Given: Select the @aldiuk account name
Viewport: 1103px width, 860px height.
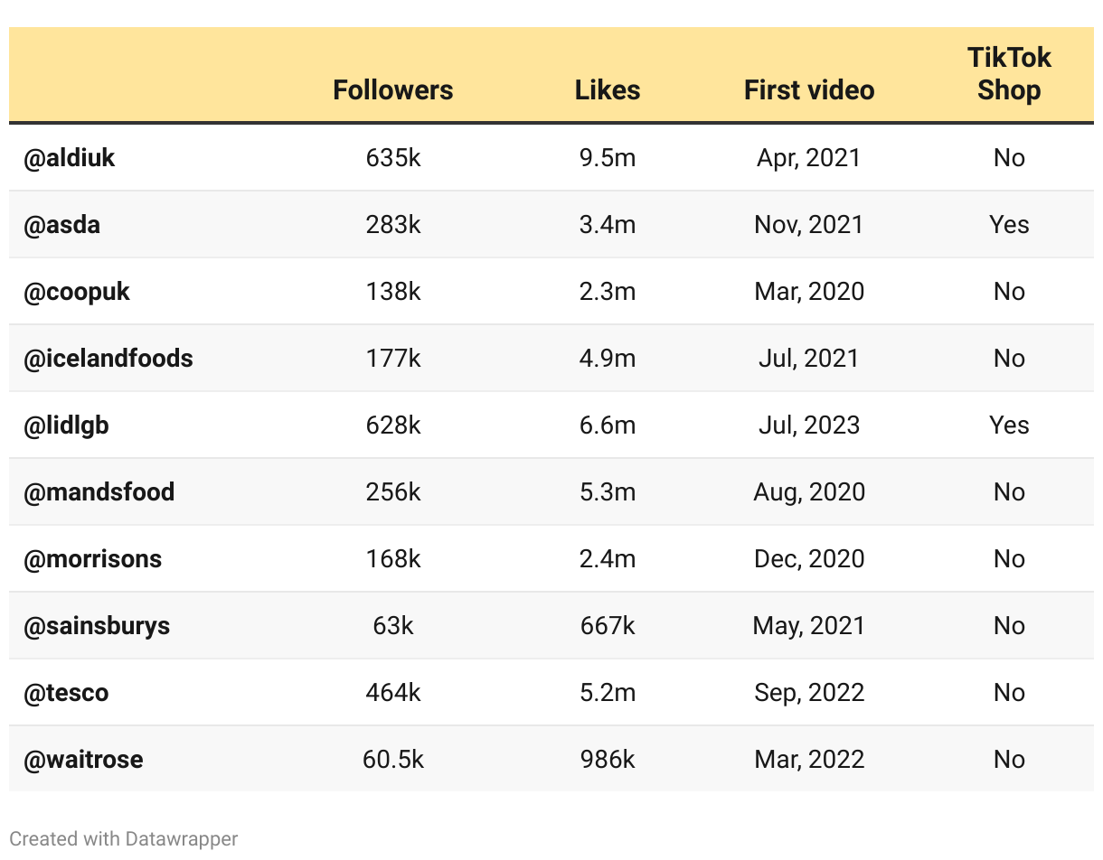Looking at the screenshot, I should tap(70, 158).
